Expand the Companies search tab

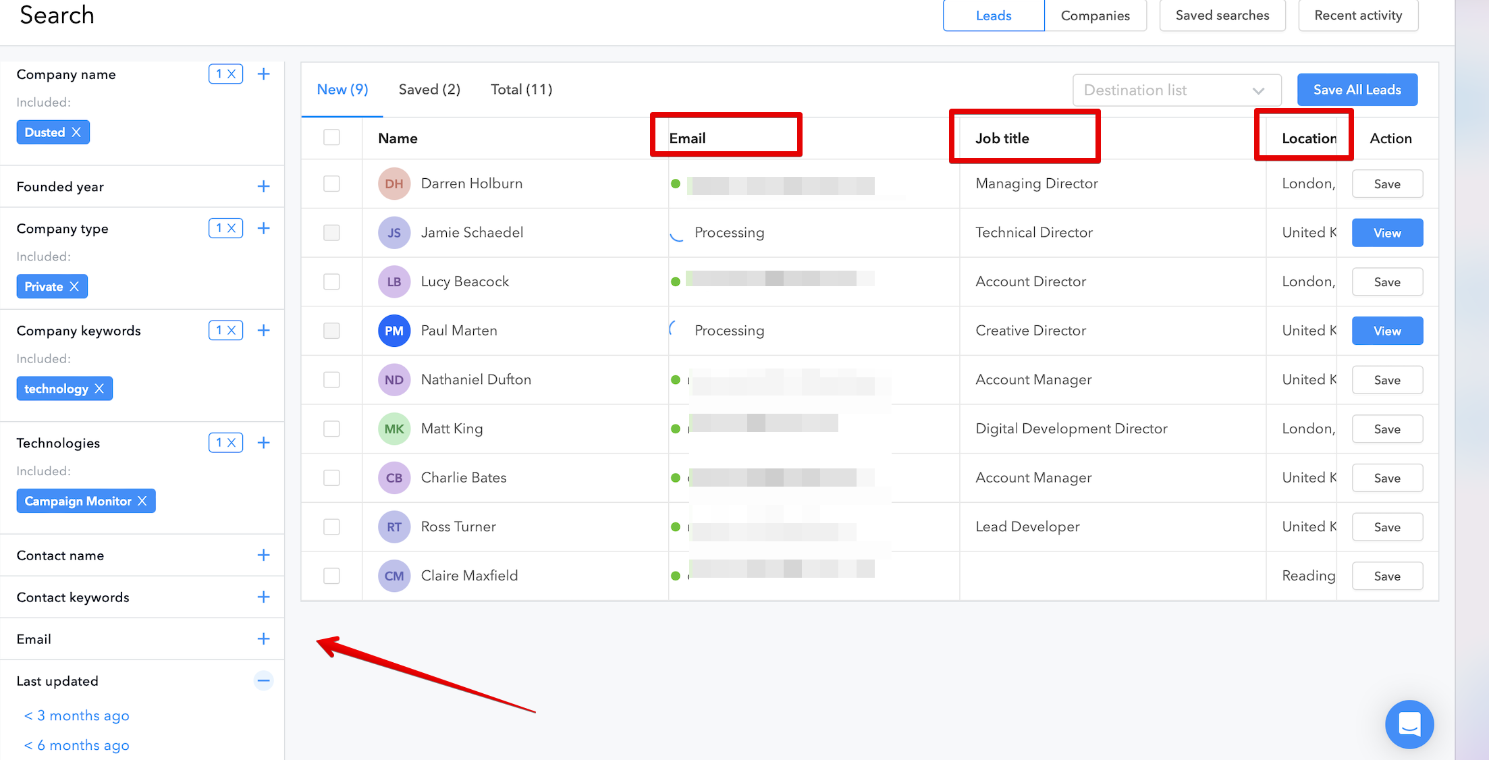coord(1094,15)
